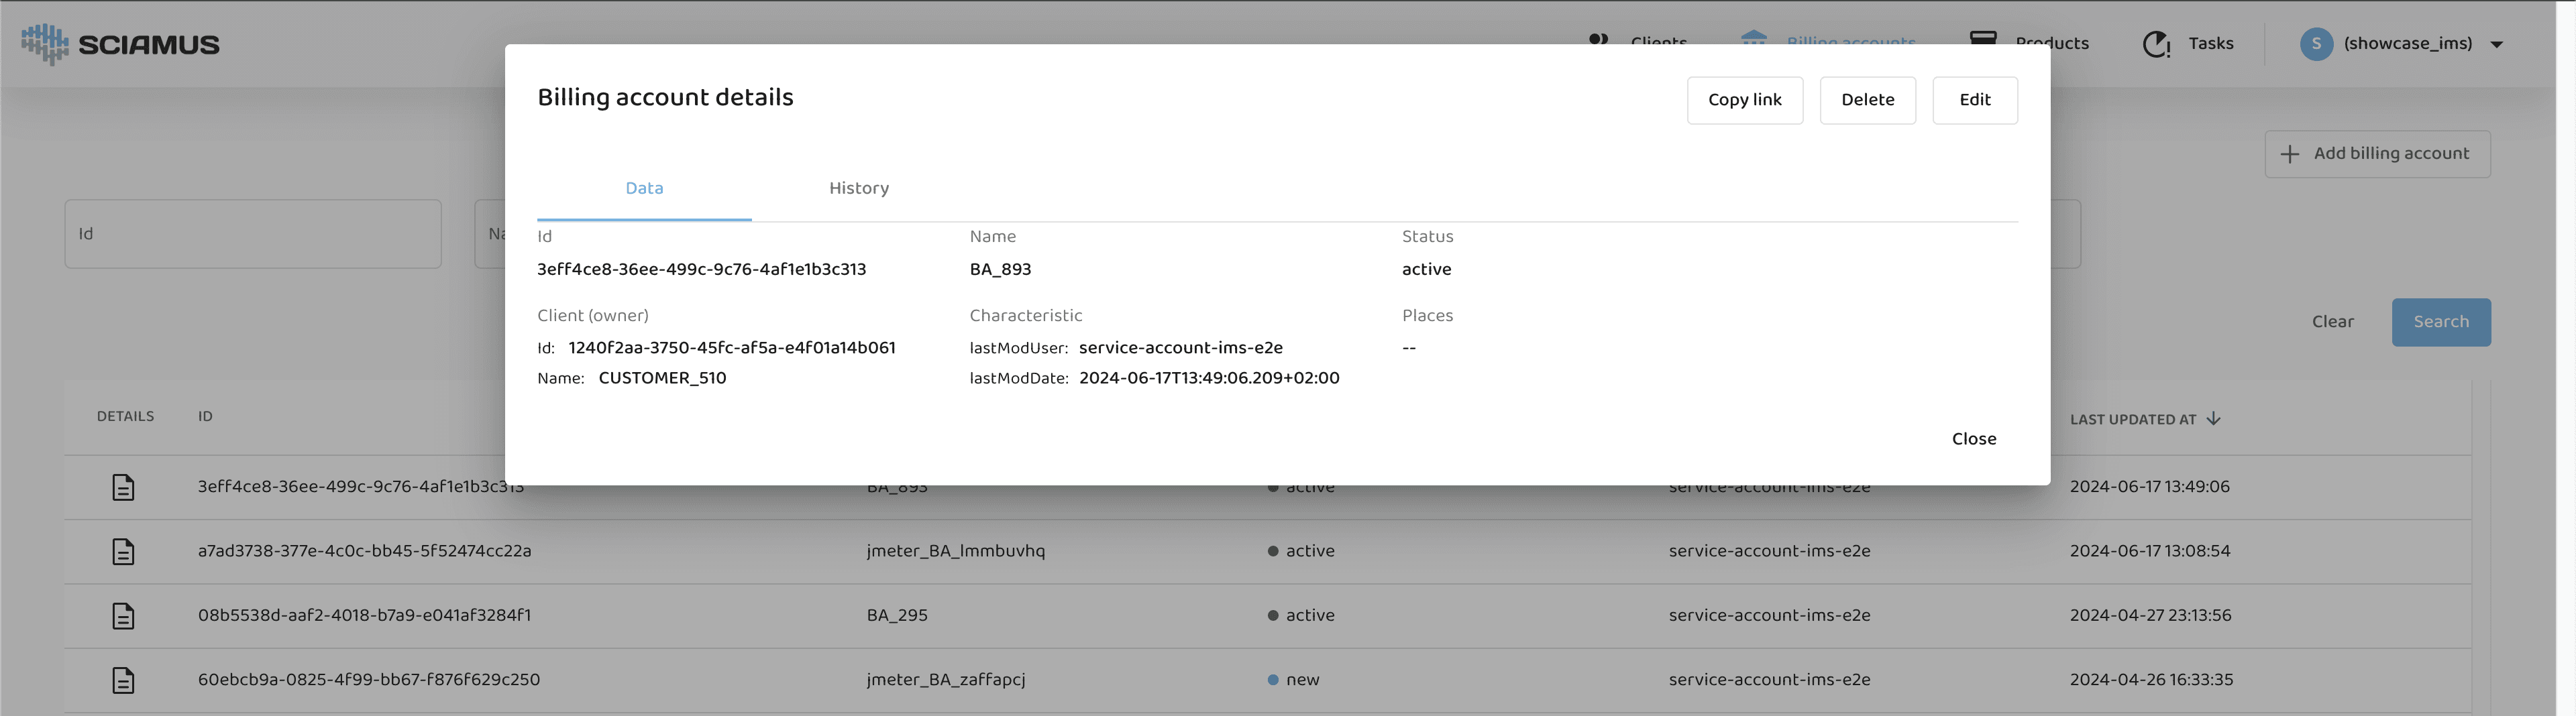This screenshot has width=2576, height=716.
Task: Select the Data tab
Action: (644, 188)
